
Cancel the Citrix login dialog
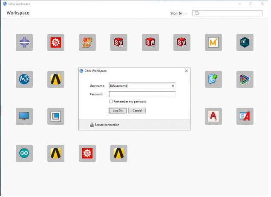137,111
